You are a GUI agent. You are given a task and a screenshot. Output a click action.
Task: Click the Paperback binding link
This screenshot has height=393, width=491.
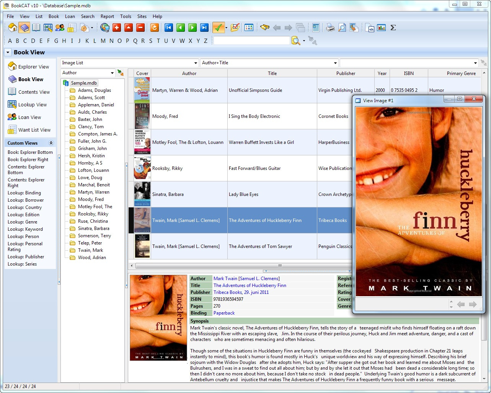[224, 313]
